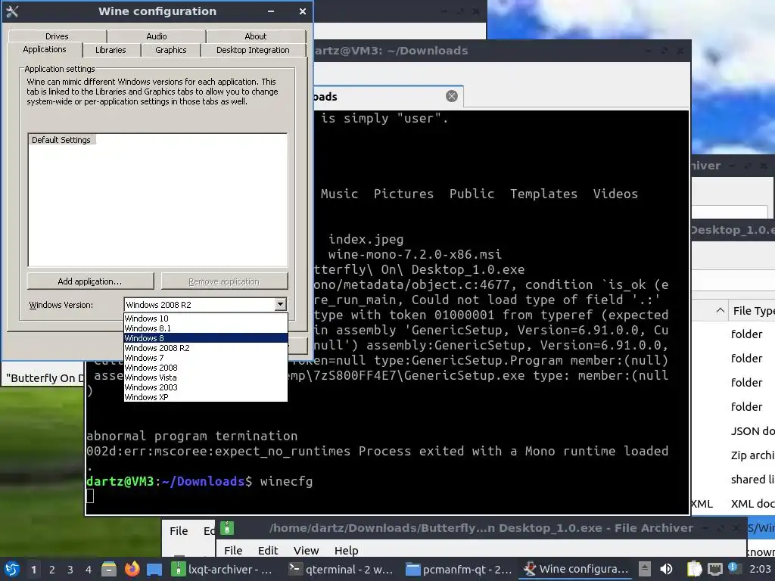Launch the file manager from taskbar quicklaunch
The image size is (775, 581).
109,569
